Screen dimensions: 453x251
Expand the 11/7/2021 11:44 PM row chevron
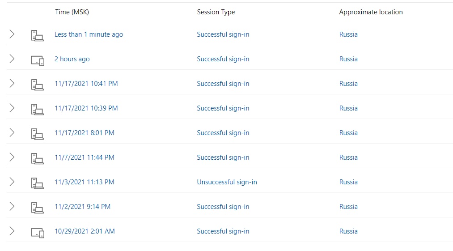(x=12, y=157)
